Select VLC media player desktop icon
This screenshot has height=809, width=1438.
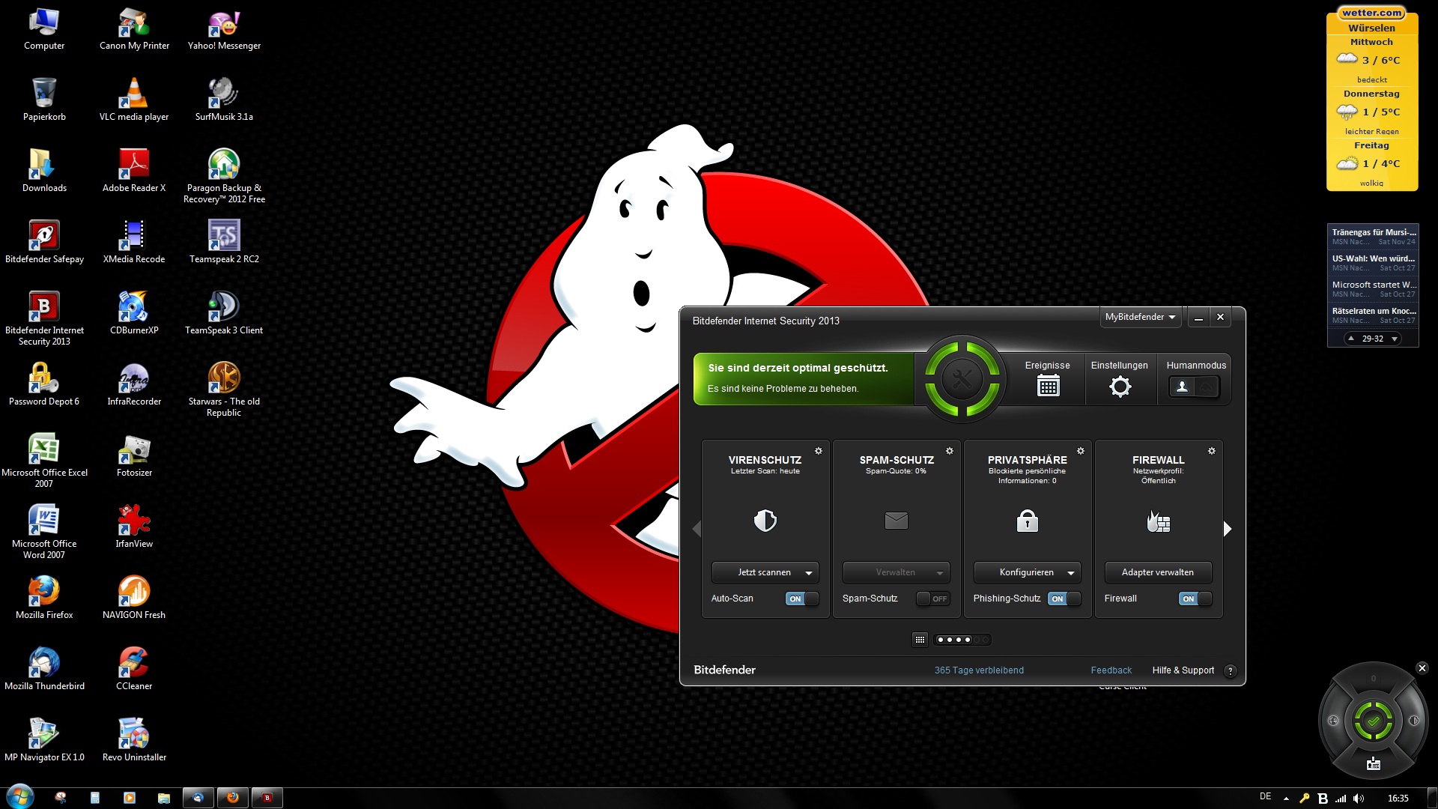(134, 99)
